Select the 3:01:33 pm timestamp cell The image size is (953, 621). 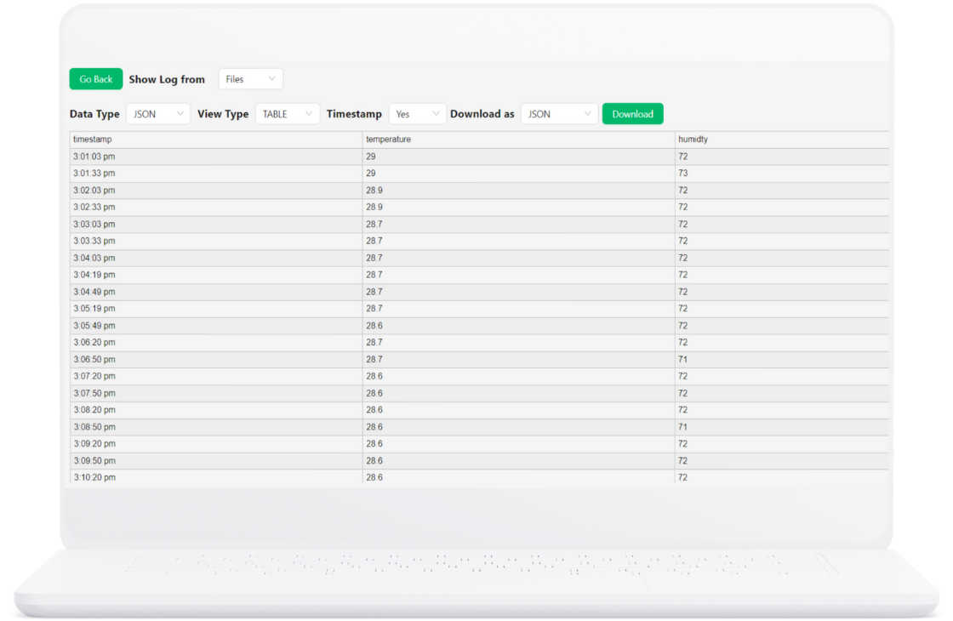click(x=216, y=174)
